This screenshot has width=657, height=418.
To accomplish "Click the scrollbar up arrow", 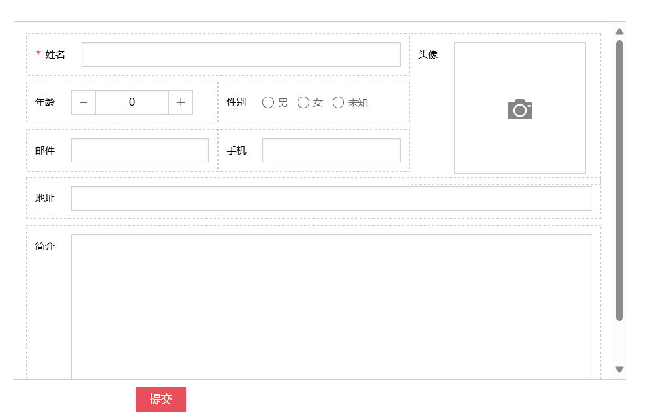I will pos(619,31).
